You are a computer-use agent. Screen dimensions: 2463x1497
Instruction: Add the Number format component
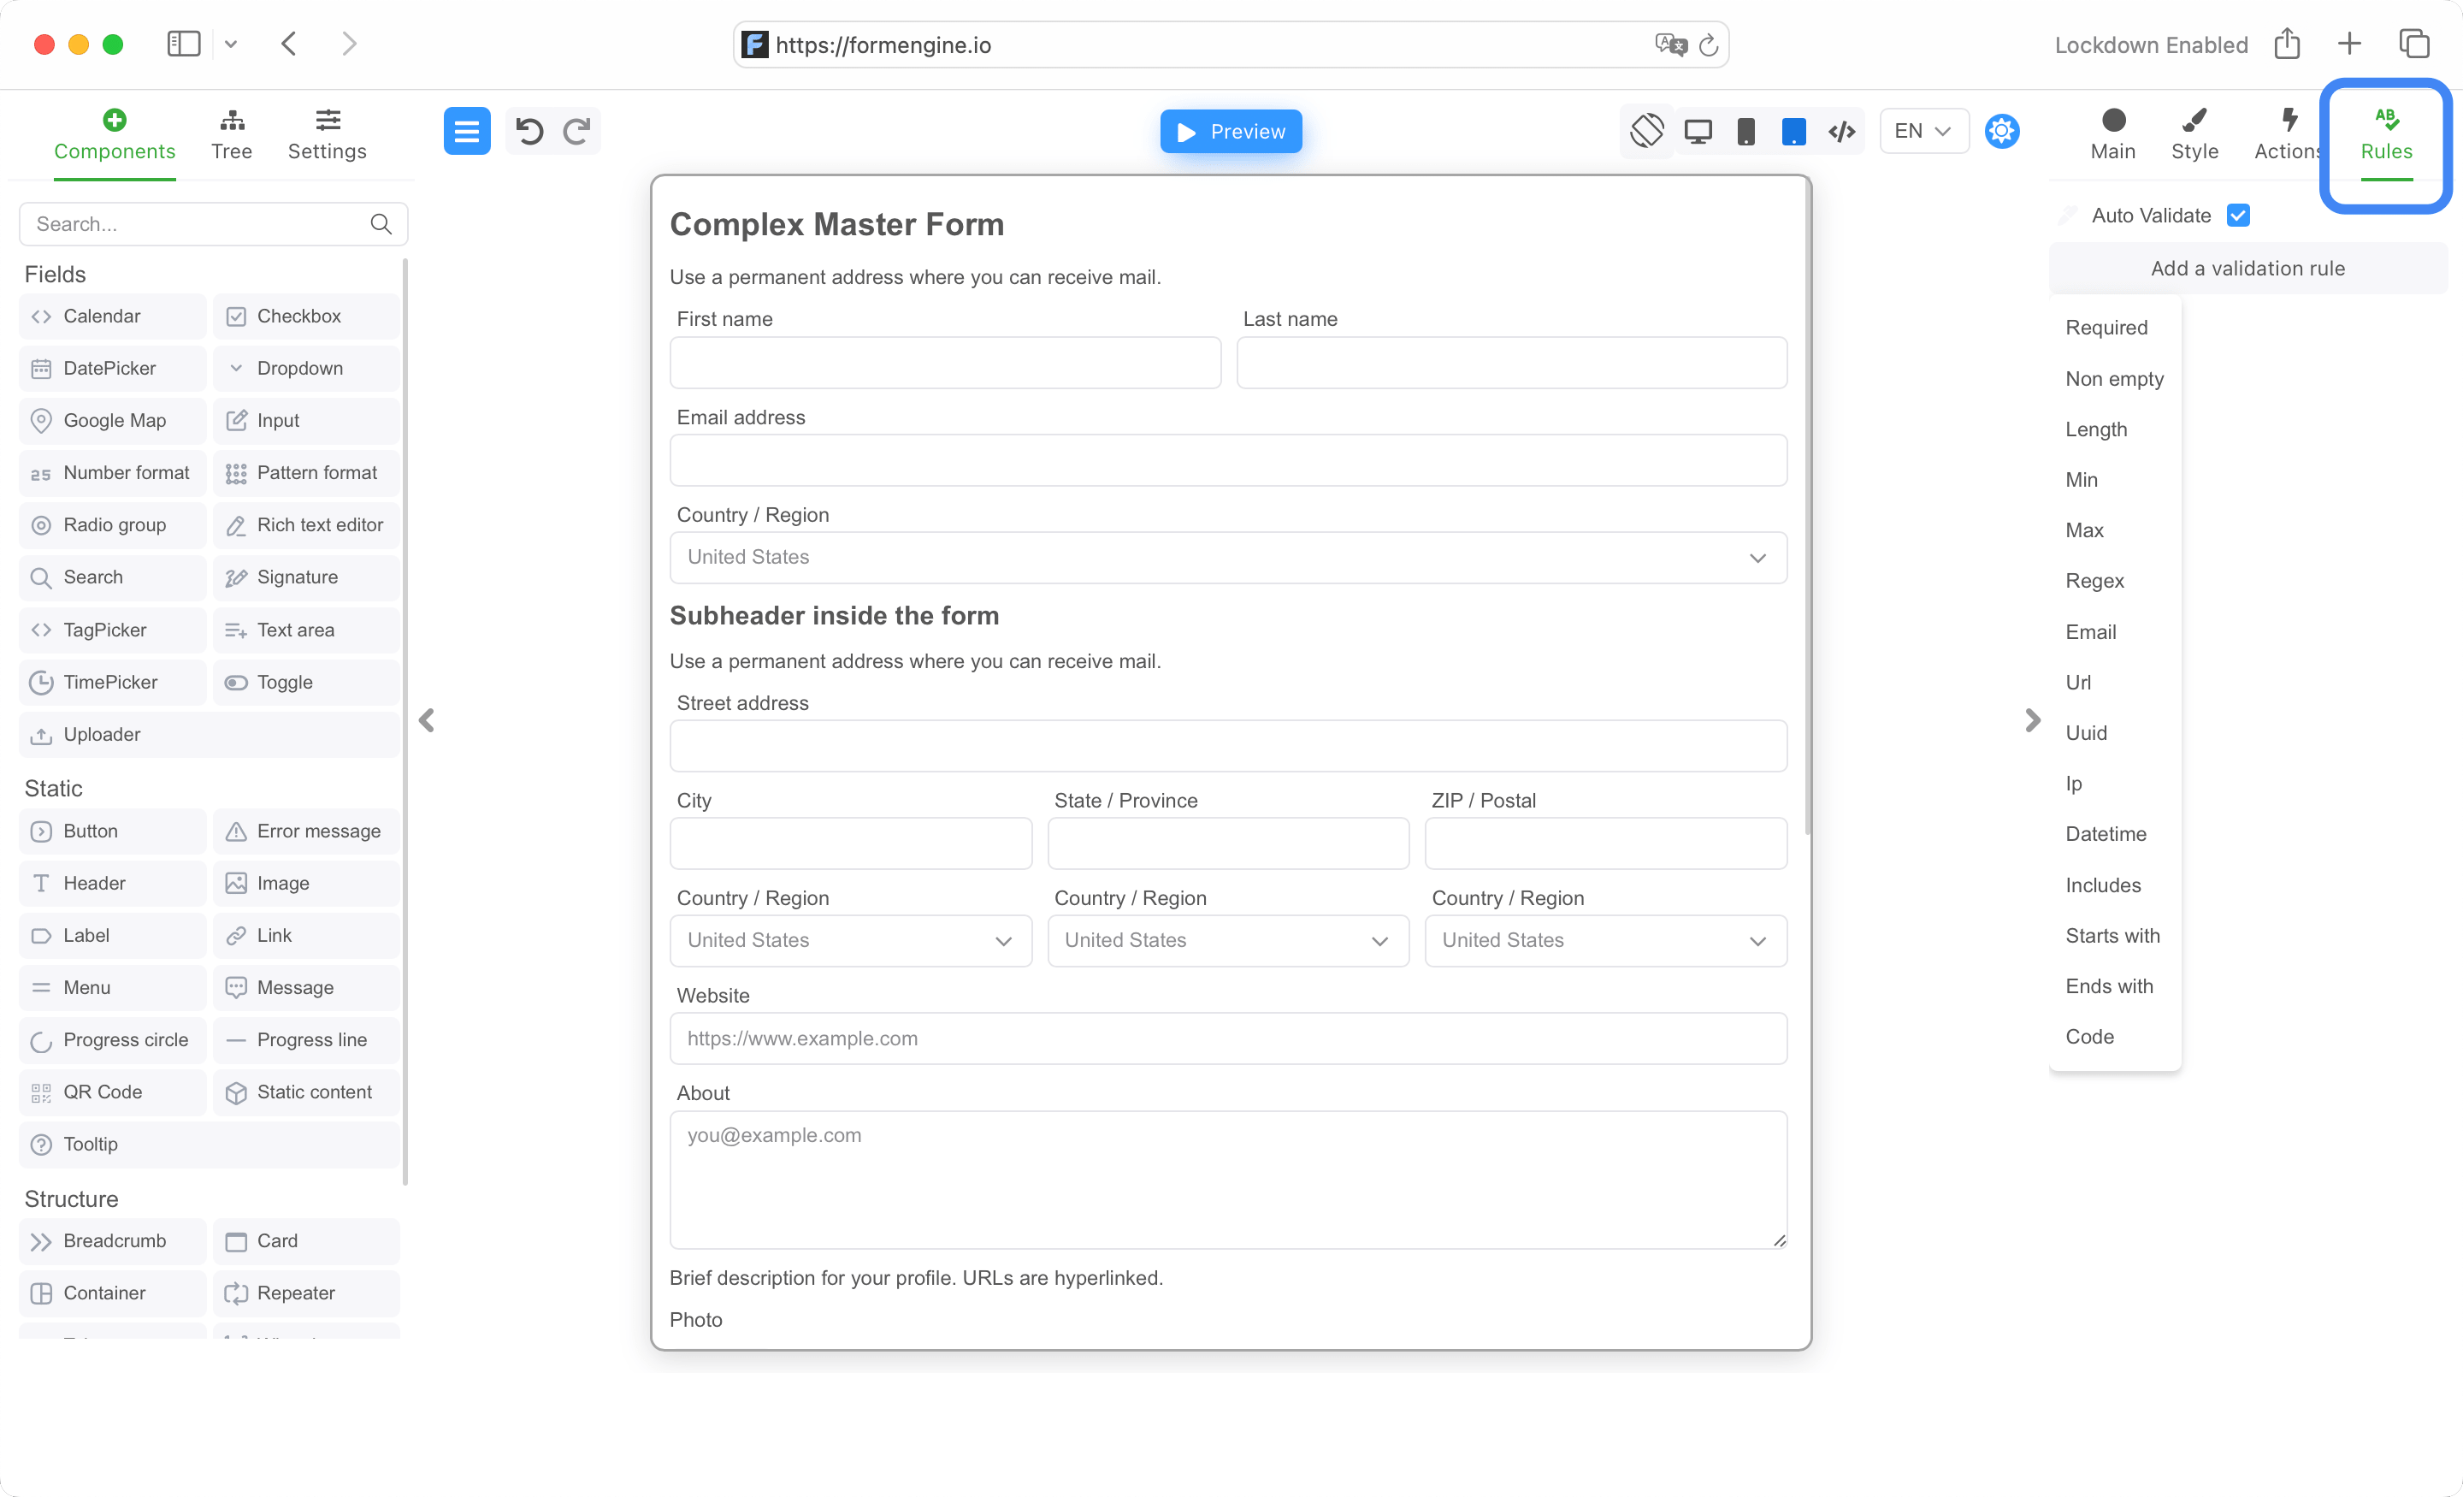coord(112,473)
